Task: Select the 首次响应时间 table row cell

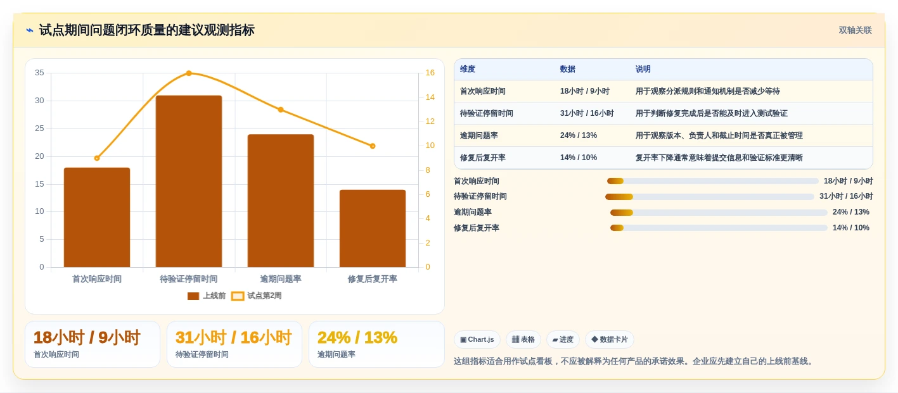Action: click(x=483, y=91)
